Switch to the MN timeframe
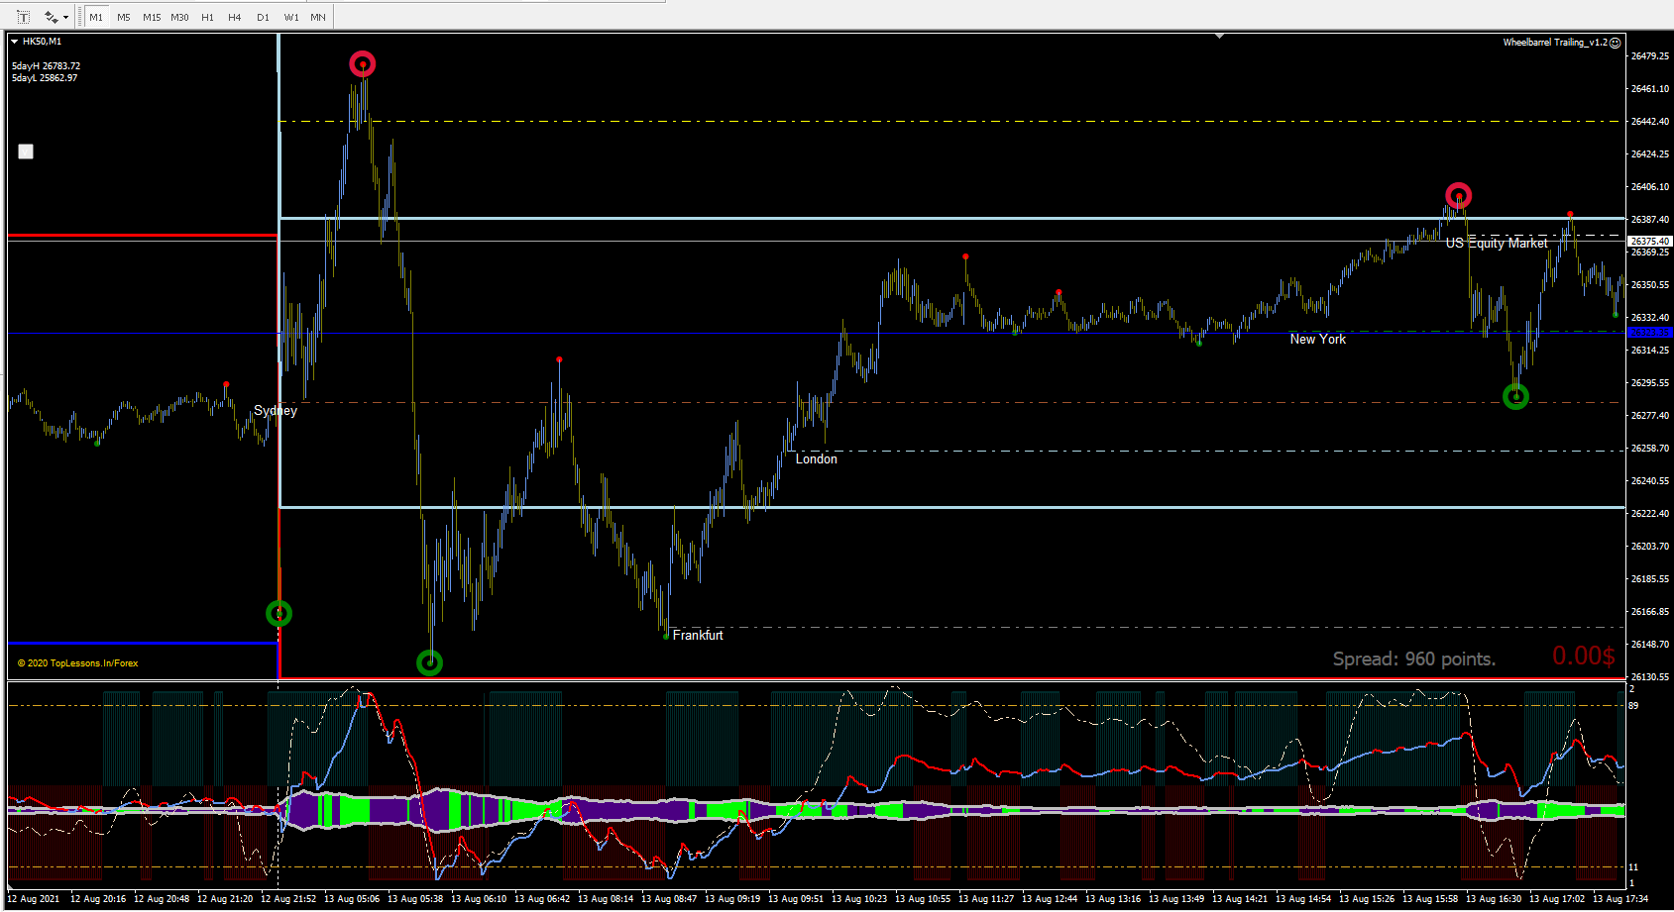 (318, 17)
